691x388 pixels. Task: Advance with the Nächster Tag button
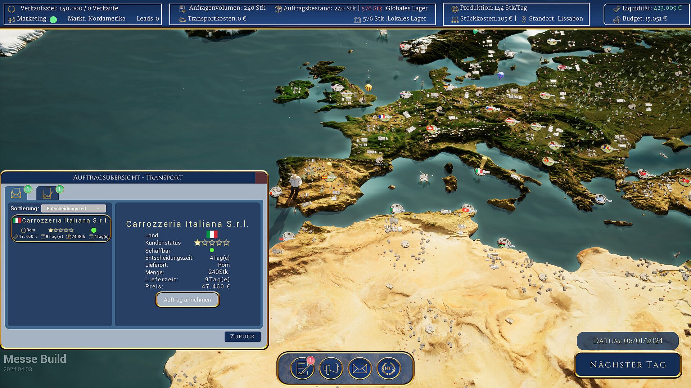[628, 365]
